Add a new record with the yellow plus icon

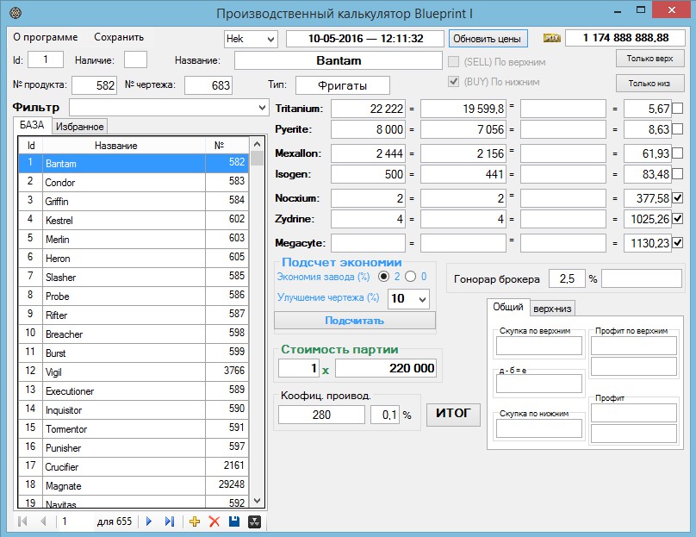[x=195, y=521]
